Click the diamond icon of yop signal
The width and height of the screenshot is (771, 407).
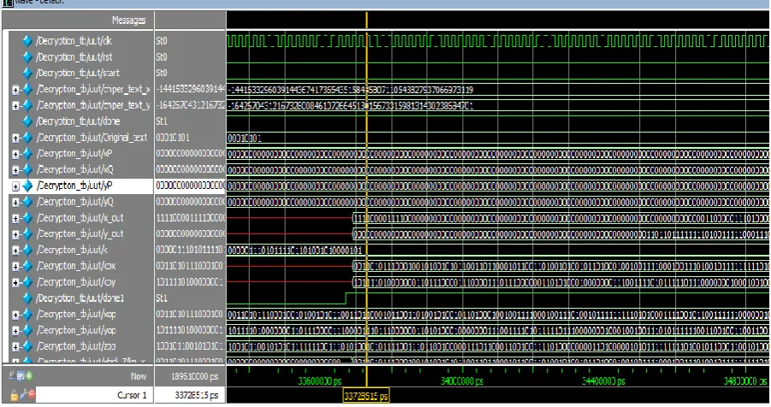click(27, 330)
